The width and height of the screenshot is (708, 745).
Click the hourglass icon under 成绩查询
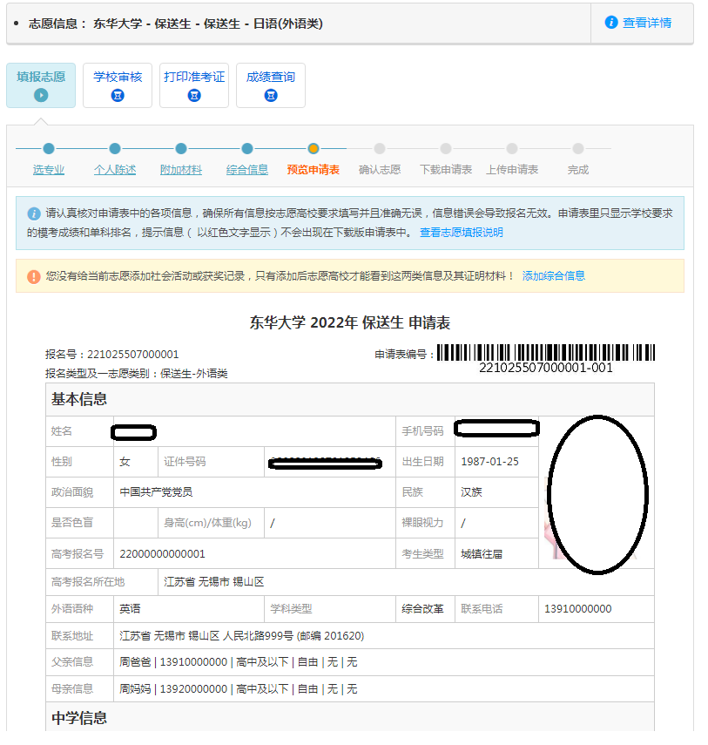[x=271, y=95]
